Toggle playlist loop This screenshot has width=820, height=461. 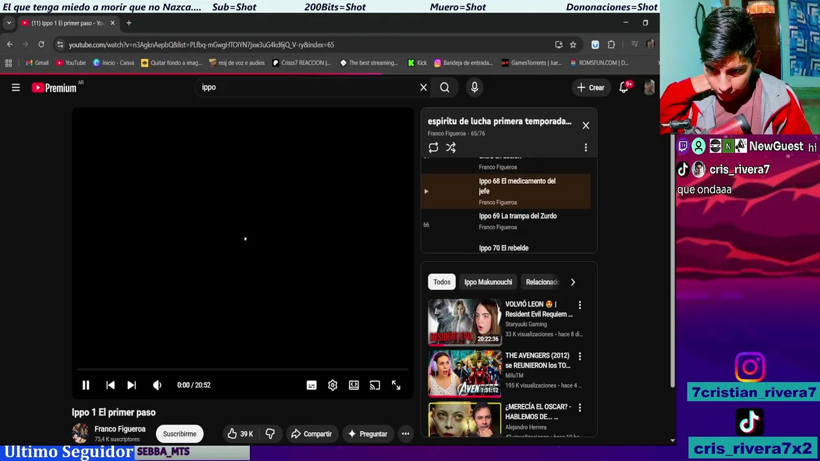coord(434,148)
